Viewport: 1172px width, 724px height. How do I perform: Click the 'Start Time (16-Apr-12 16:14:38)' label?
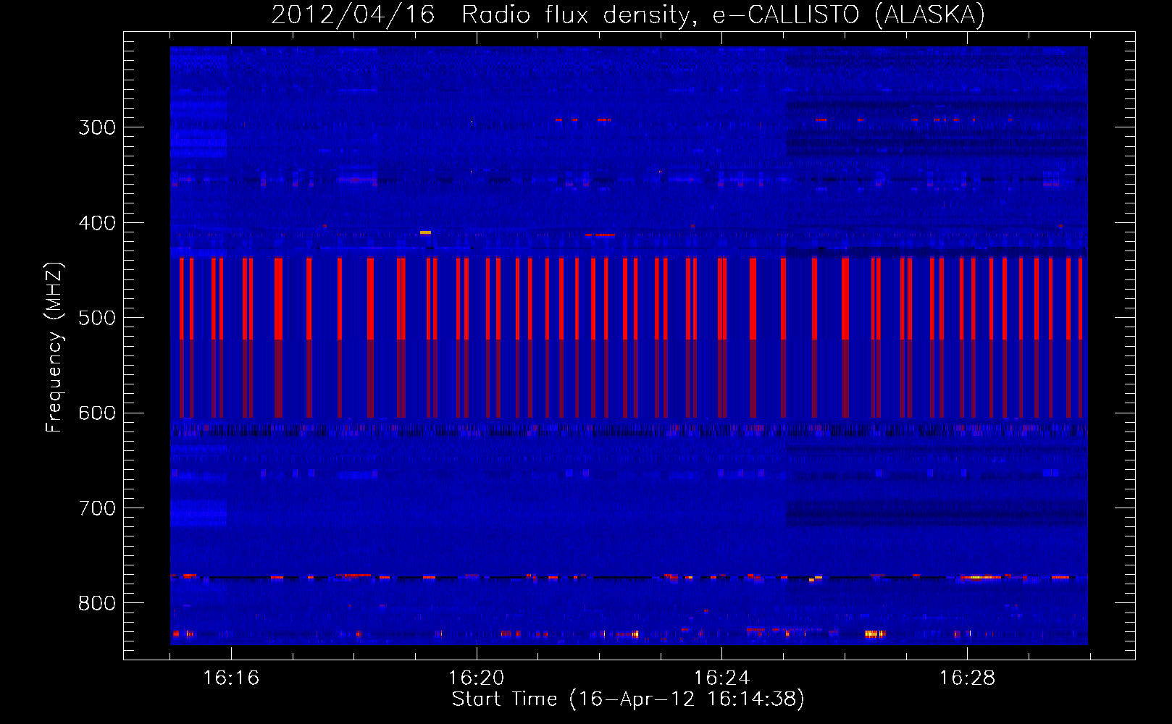628,699
